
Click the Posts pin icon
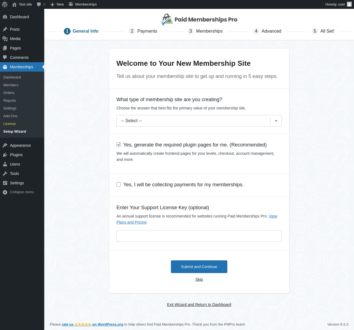click(x=5, y=29)
